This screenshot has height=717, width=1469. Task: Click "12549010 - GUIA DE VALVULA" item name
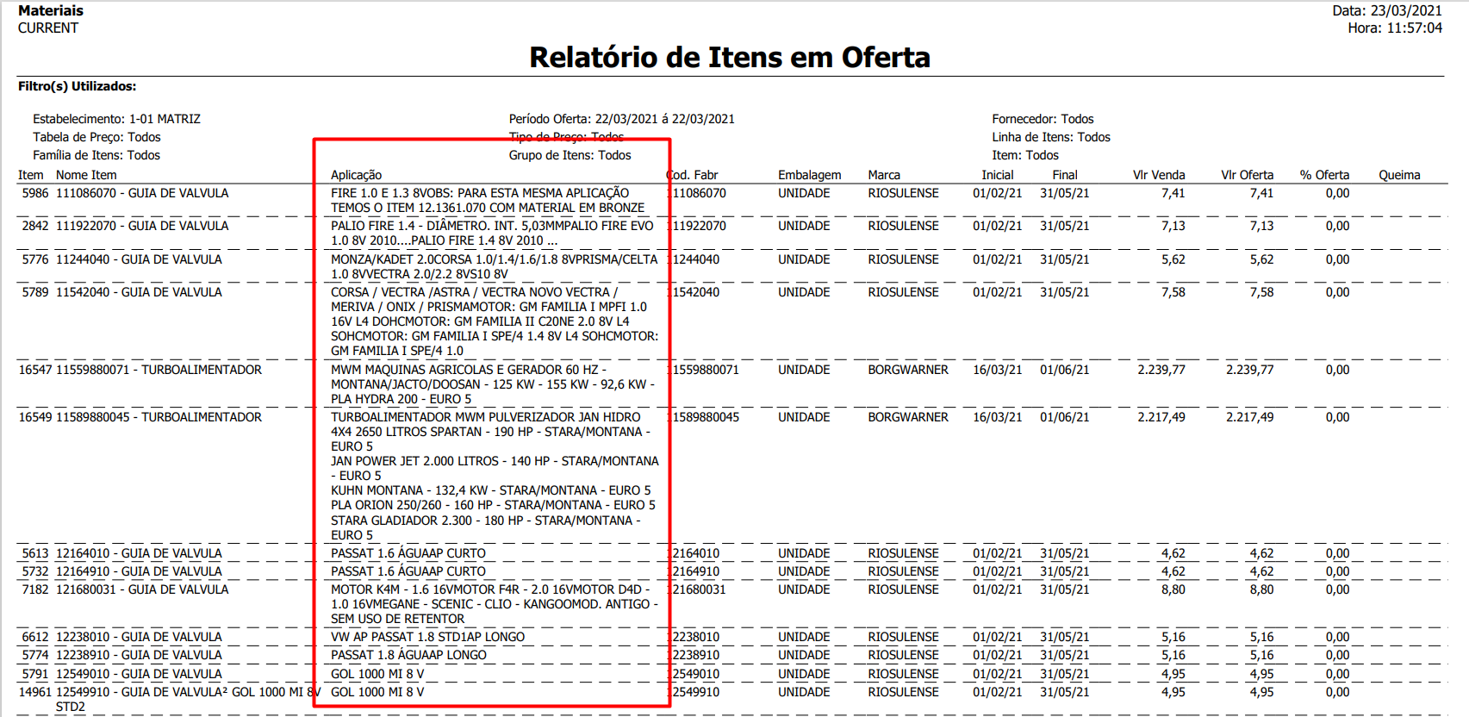139,674
